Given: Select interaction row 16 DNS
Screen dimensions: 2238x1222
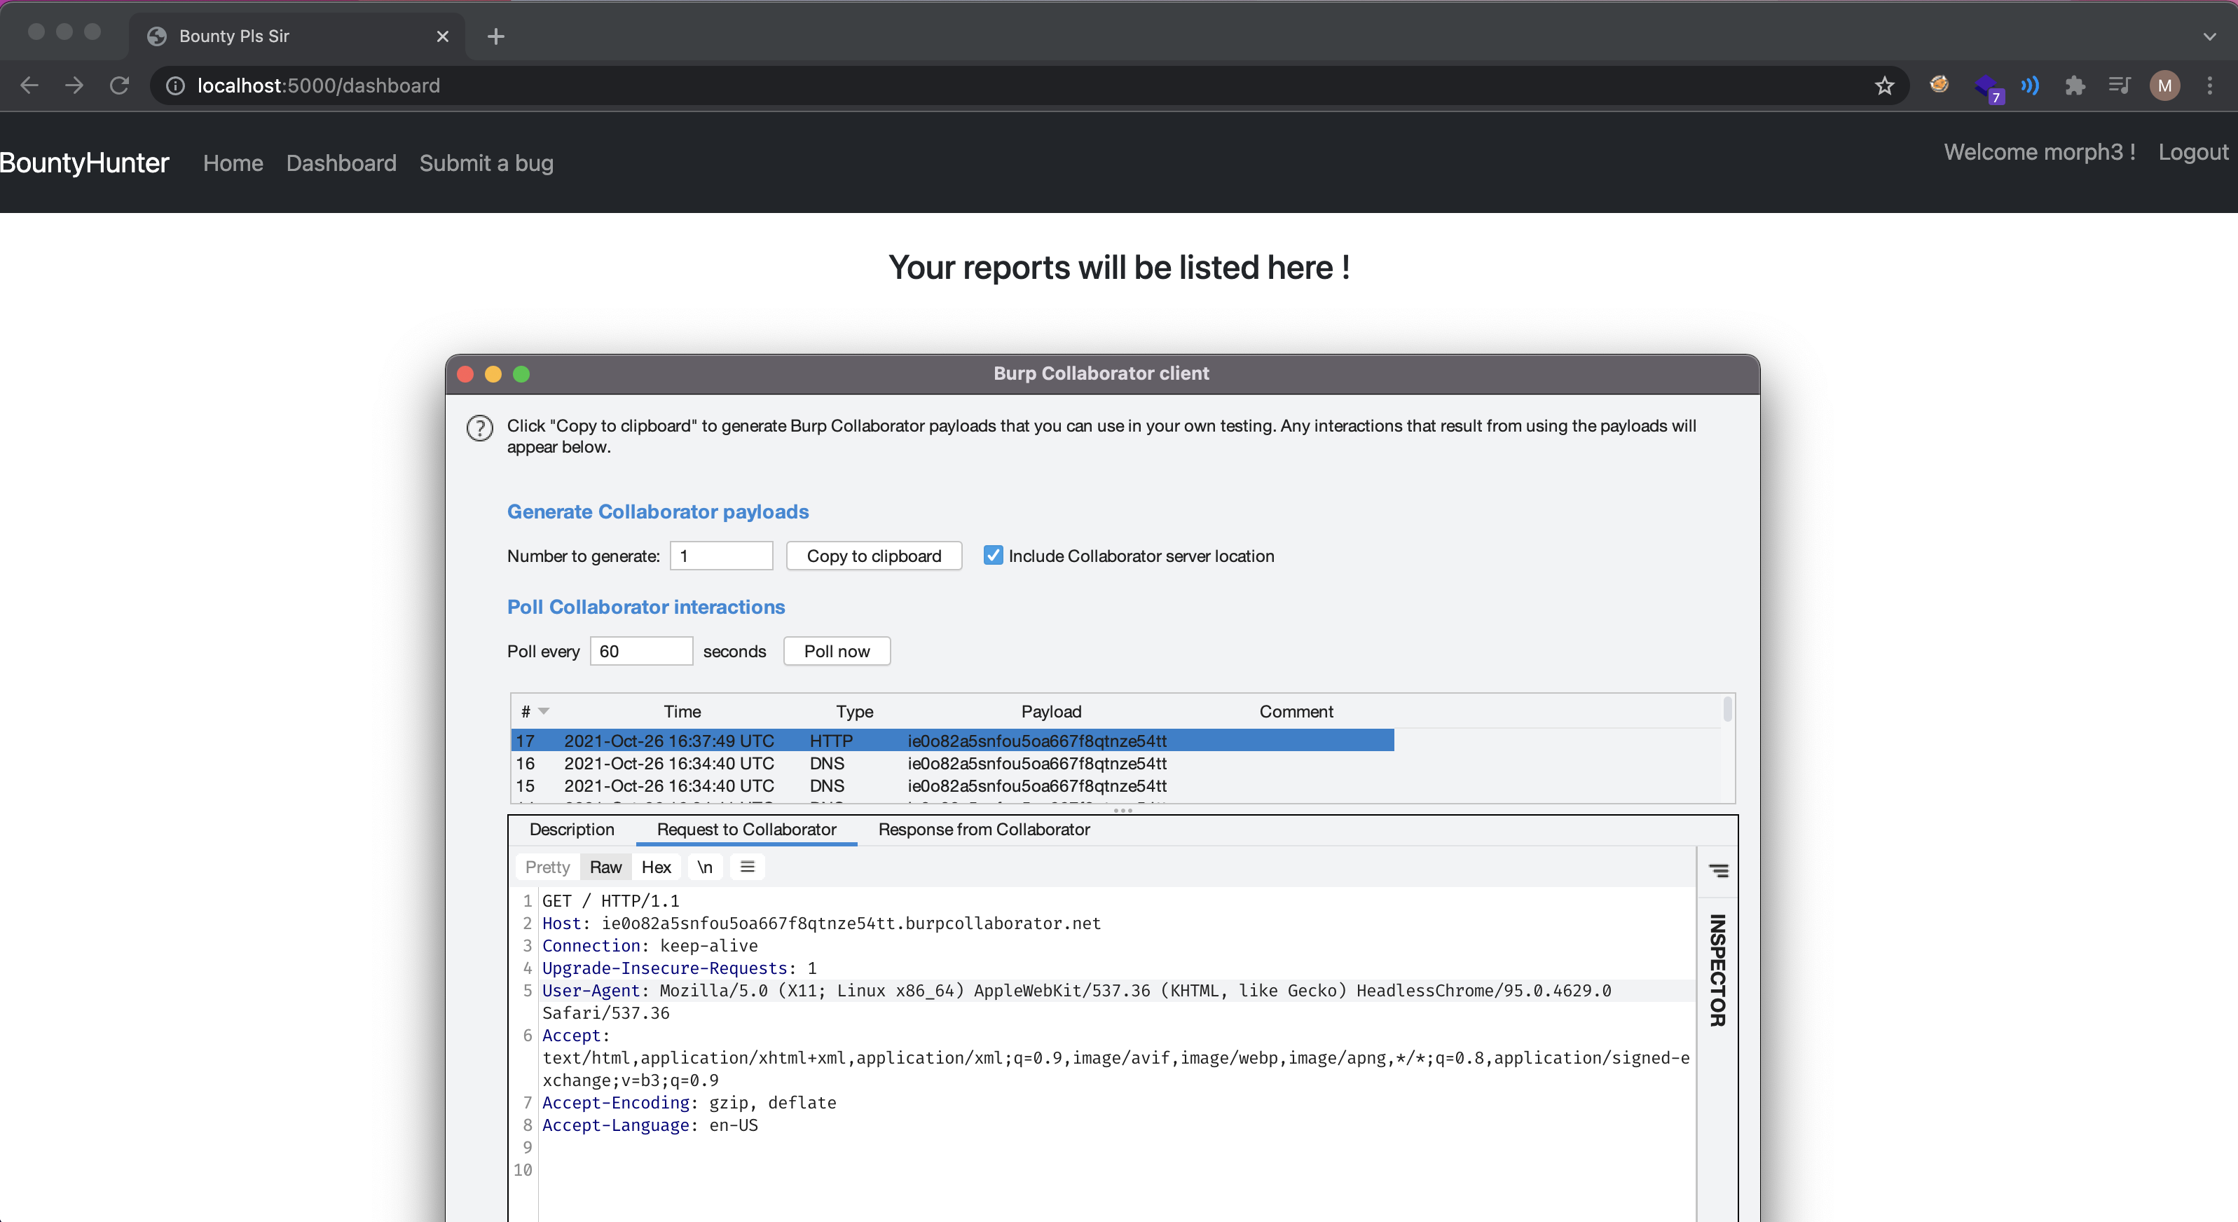Looking at the screenshot, I should (952, 764).
